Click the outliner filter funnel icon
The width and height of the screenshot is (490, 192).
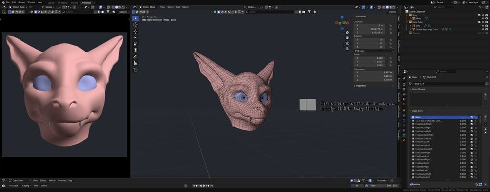pos(479,7)
